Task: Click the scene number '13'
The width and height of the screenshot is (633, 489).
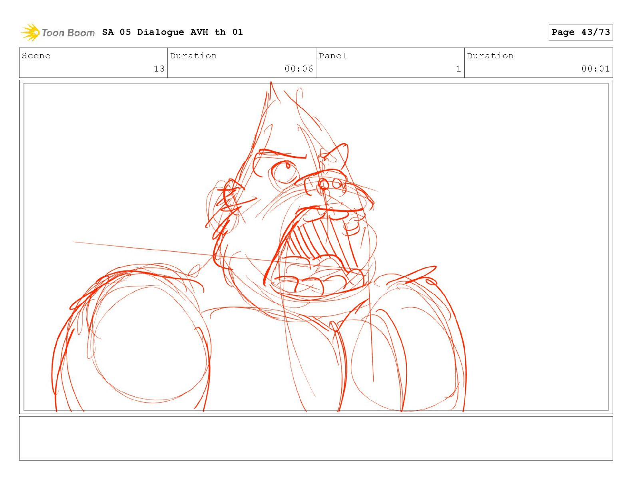Action: 159,69
